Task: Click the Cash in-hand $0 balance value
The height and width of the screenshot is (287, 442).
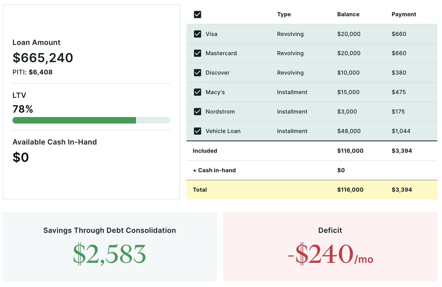Action: coord(341,170)
